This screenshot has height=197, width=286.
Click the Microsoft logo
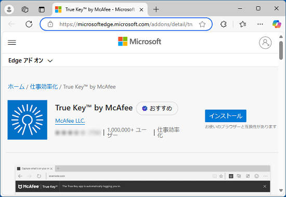click(139, 42)
